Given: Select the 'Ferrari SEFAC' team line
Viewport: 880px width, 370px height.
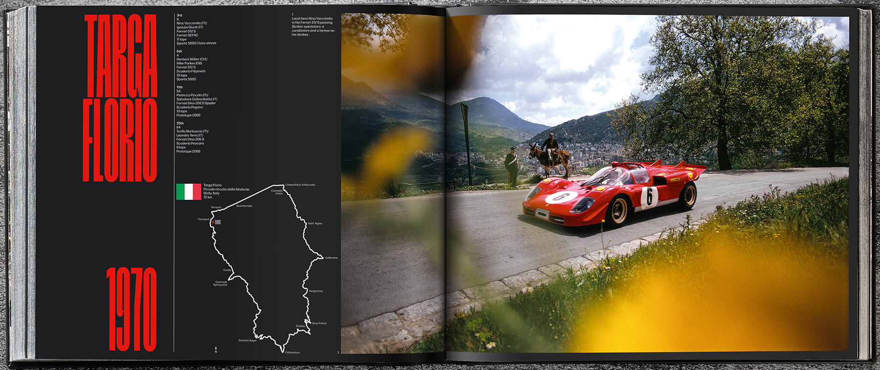Looking at the screenshot, I should click(187, 35).
